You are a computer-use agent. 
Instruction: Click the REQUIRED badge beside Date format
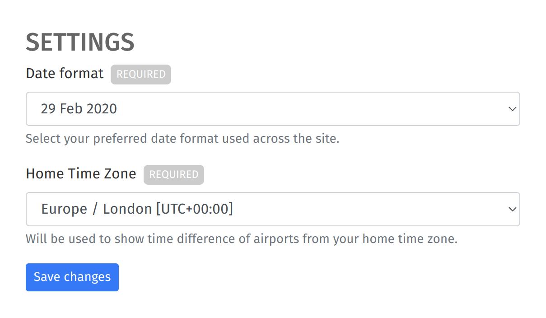click(141, 74)
